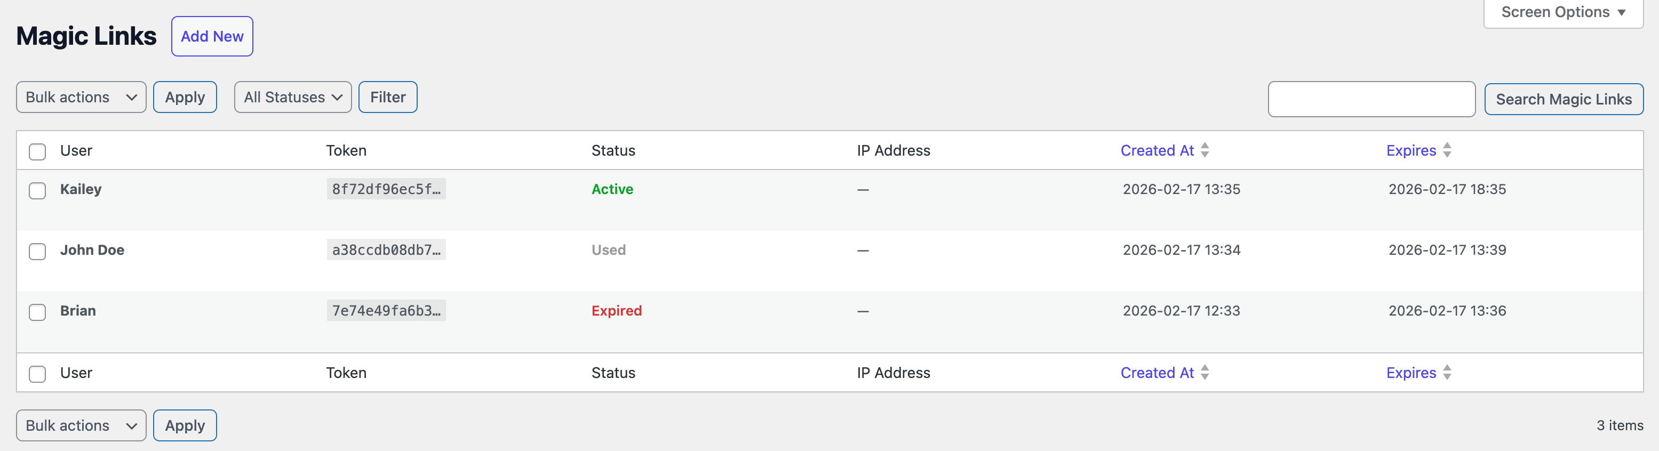1659x451 pixels.
Task: Sort the table by Expires
Action: pos(1410,150)
